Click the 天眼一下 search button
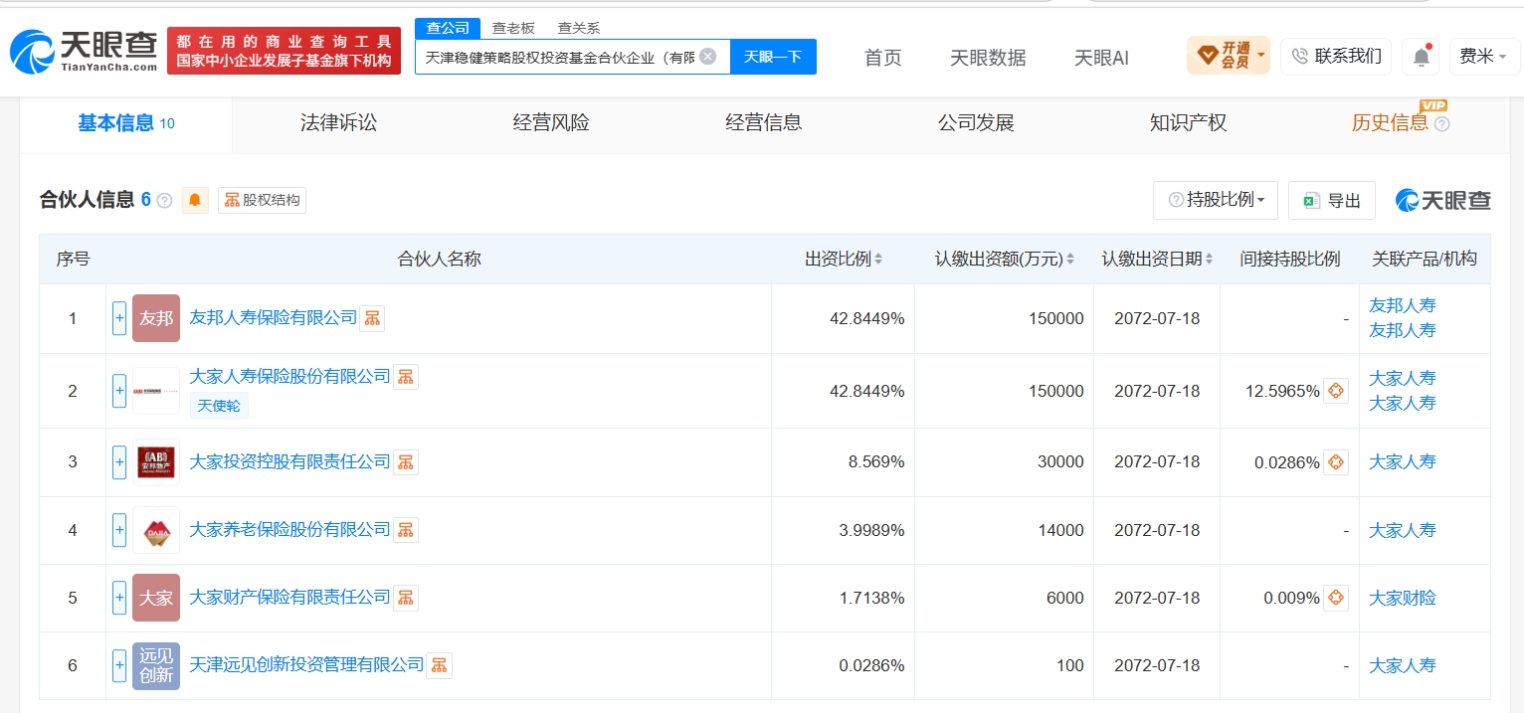This screenshot has height=713, width=1524. click(773, 57)
